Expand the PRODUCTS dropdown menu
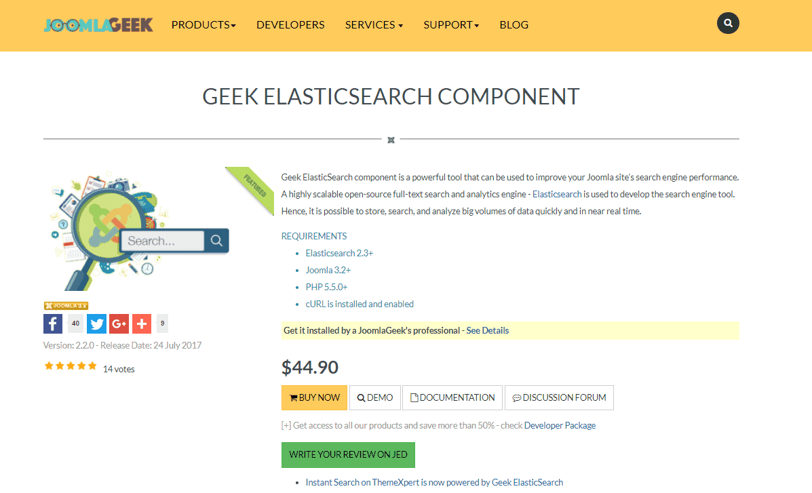The height and width of the screenshot is (493, 812). coord(203,24)
